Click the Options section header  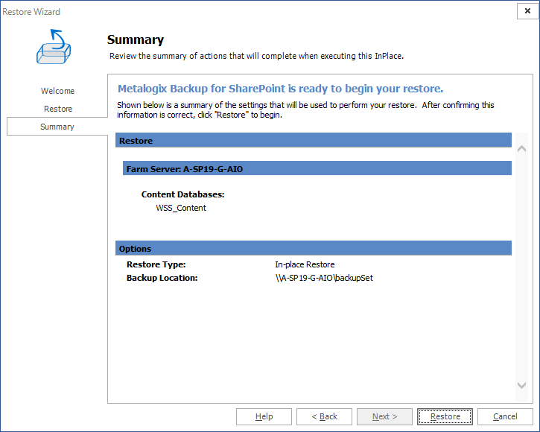tap(313, 249)
